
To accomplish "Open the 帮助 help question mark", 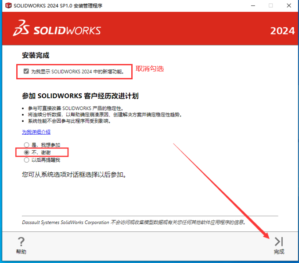I will (21, 245).
